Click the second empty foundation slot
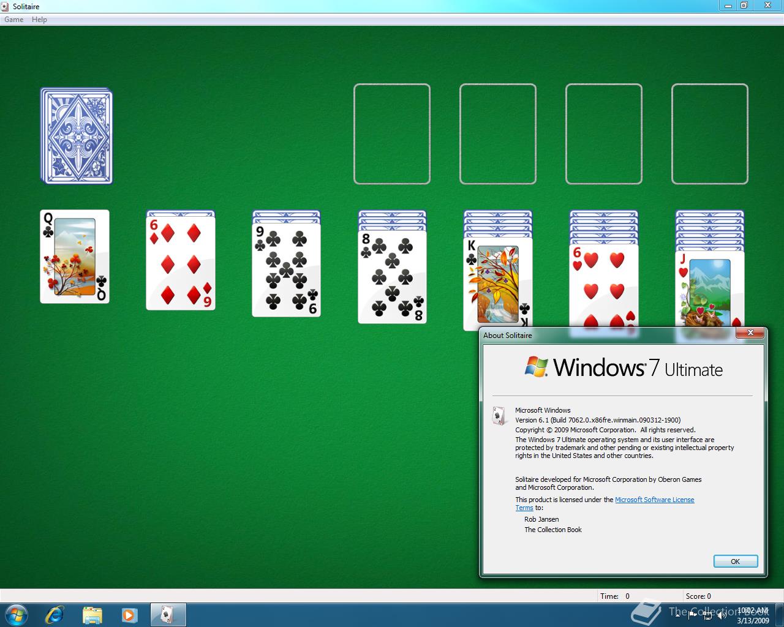The height and width of the screenshot is (627, 784). [x=498, y=134]
